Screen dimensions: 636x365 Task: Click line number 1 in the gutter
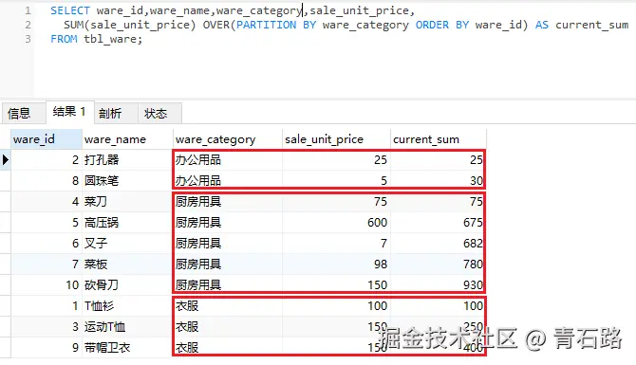(x=28, y=10)
